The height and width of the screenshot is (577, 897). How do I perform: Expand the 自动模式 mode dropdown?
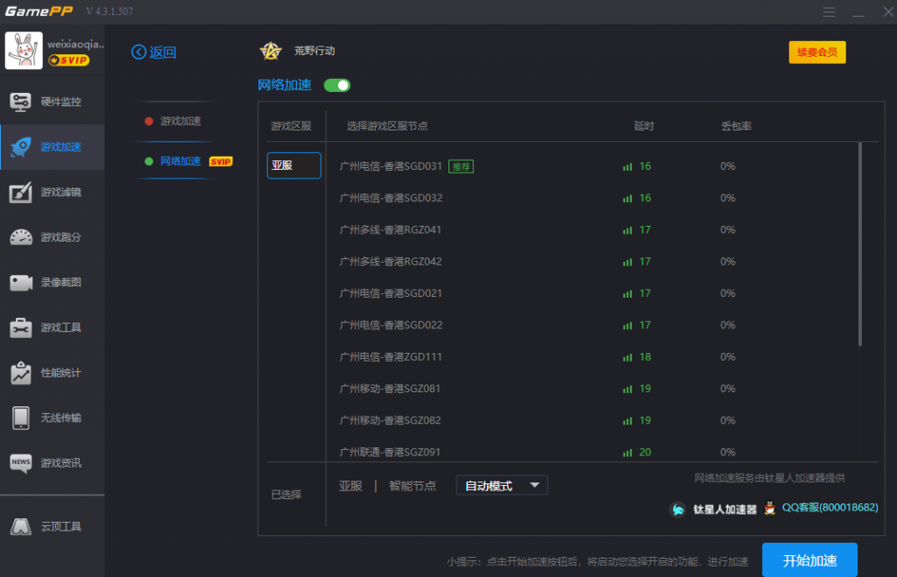(502, 486)
